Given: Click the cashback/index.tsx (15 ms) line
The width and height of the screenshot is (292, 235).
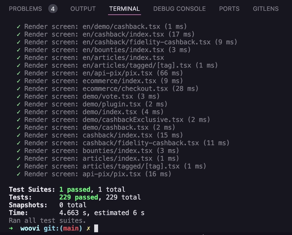Looking at the screenshot, I should click(100, 135).
